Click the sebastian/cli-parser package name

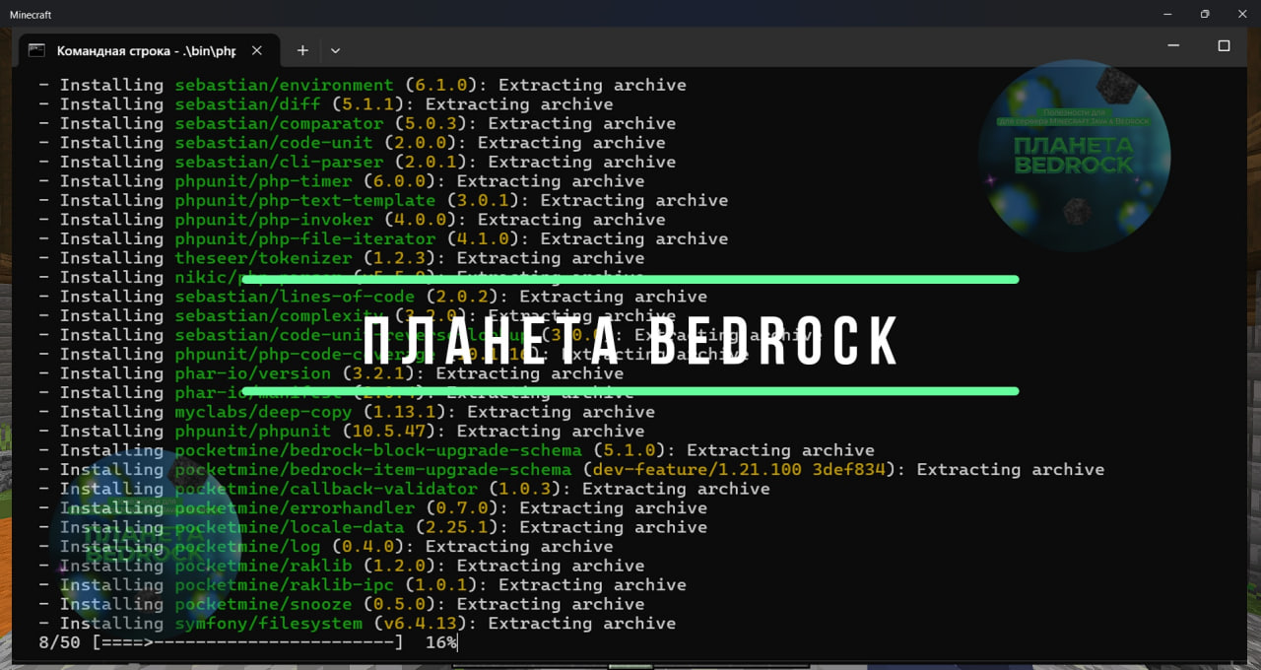pyautogui.click(x=279, y=162)
